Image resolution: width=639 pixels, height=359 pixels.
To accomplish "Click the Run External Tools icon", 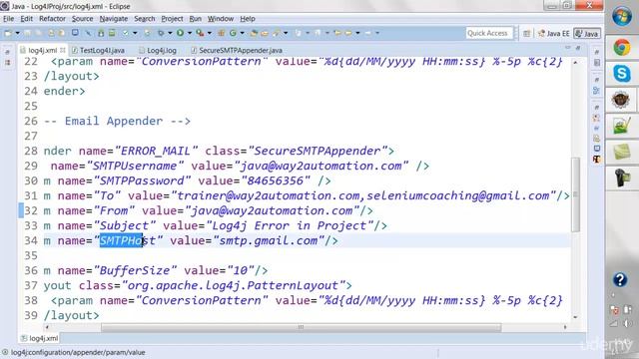I will 200,33.
